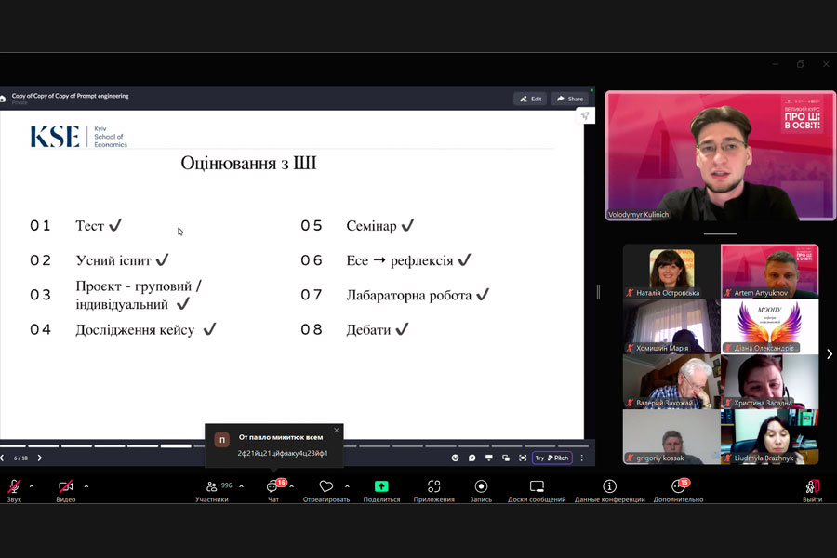
Task: Select Наталія Островська participant tile
Action: coord(671,272)
